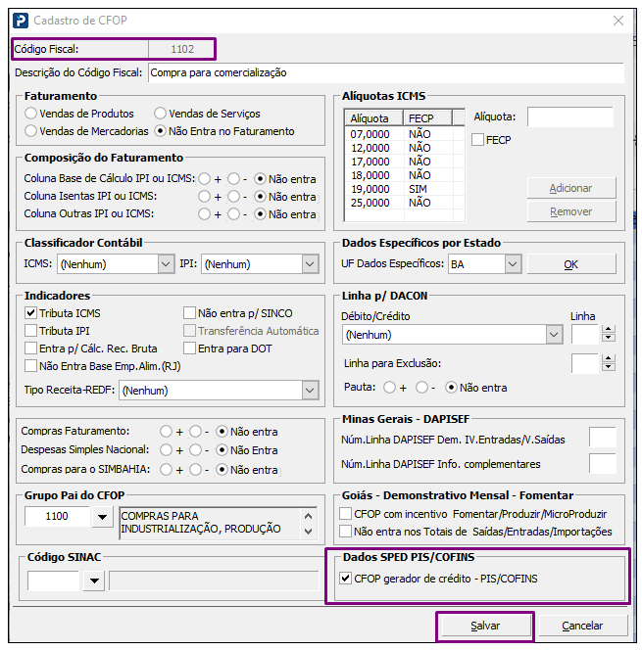Viewport: 642px width, 651px height.
Task: Select the 19,0000 alíquota row
Action: [x=405, y=189]
